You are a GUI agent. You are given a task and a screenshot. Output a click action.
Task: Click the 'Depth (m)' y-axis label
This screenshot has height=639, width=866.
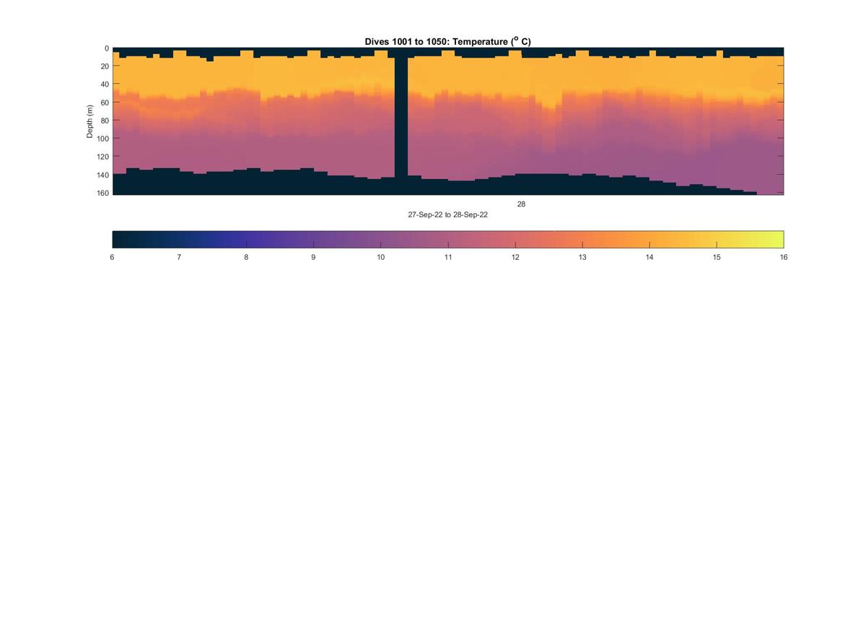(x=90, y=121)
